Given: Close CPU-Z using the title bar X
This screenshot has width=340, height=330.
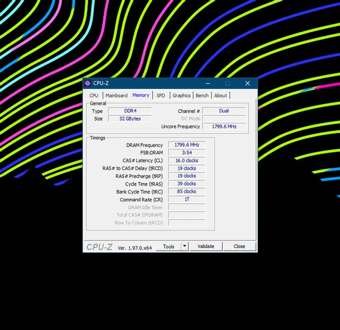Looking at the screenshot, I should pyautogui.click(x=247, y=83).
